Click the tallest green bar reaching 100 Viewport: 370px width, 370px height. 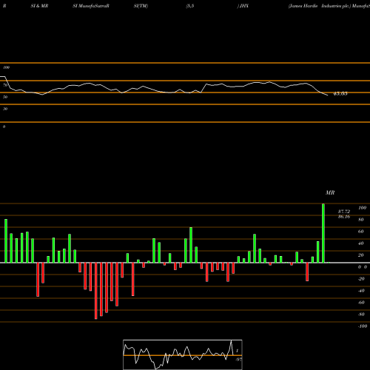coord(323,233)
